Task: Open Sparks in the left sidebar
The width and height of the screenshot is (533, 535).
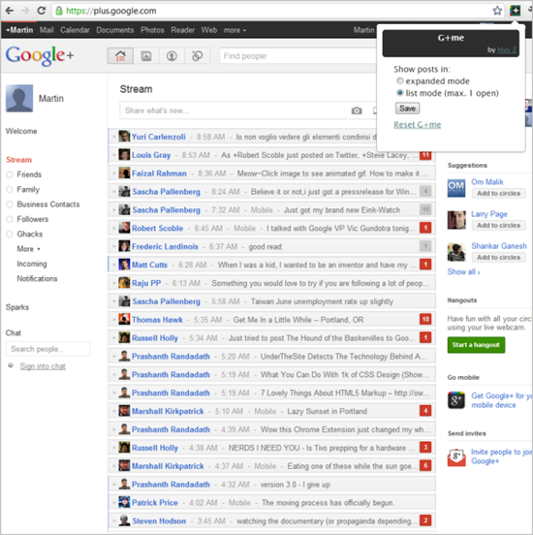Action: click(17, 307)
